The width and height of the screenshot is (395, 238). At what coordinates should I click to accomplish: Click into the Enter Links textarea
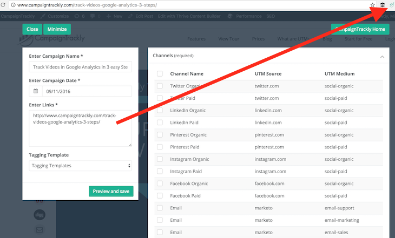click(x=81, y=128)
